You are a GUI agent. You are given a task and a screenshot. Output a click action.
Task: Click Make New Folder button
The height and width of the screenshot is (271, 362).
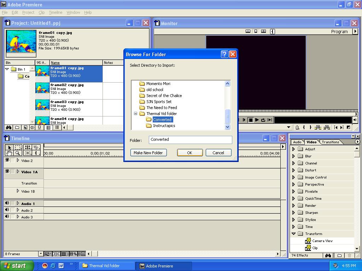click(x=148, y=152)
